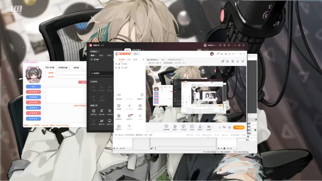322x181 pixels.
Task: Open mode dropdown at top of dark window
Action: tap(95, 51)
